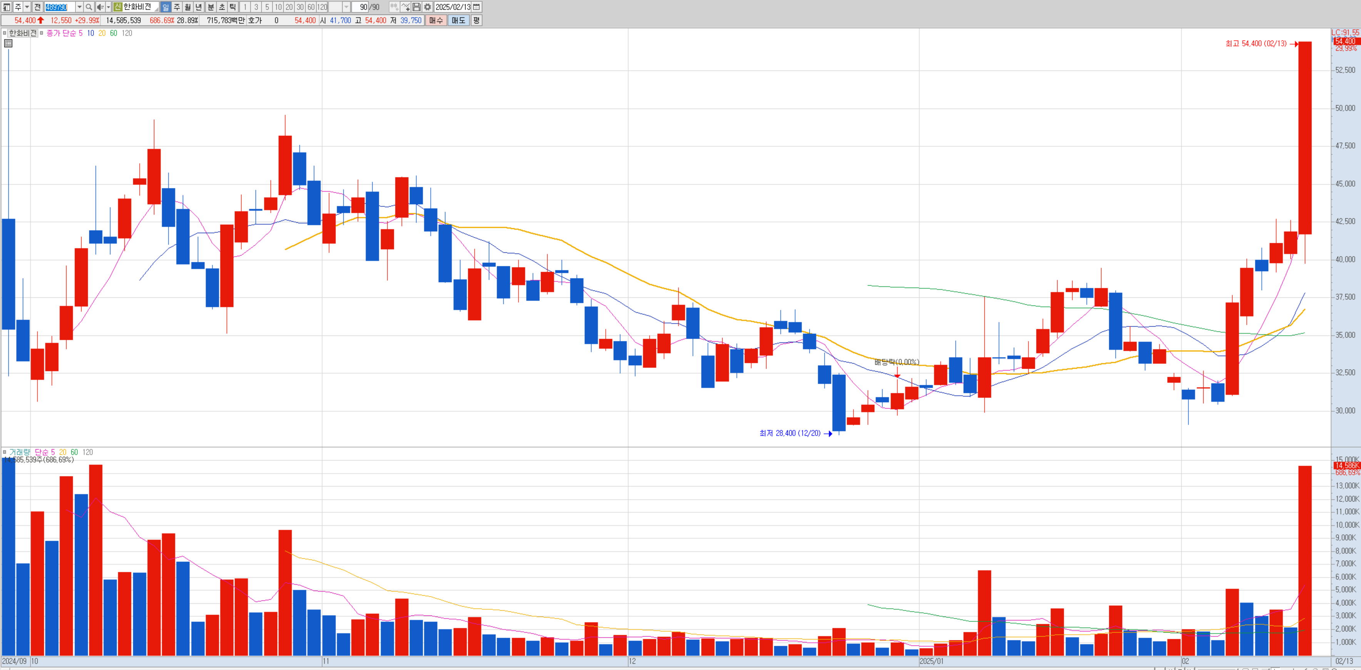This screenshot has height=670, width=1361.
Task: Click the volume panel orange 20 MA legend
Action: (x=63, y=452)
